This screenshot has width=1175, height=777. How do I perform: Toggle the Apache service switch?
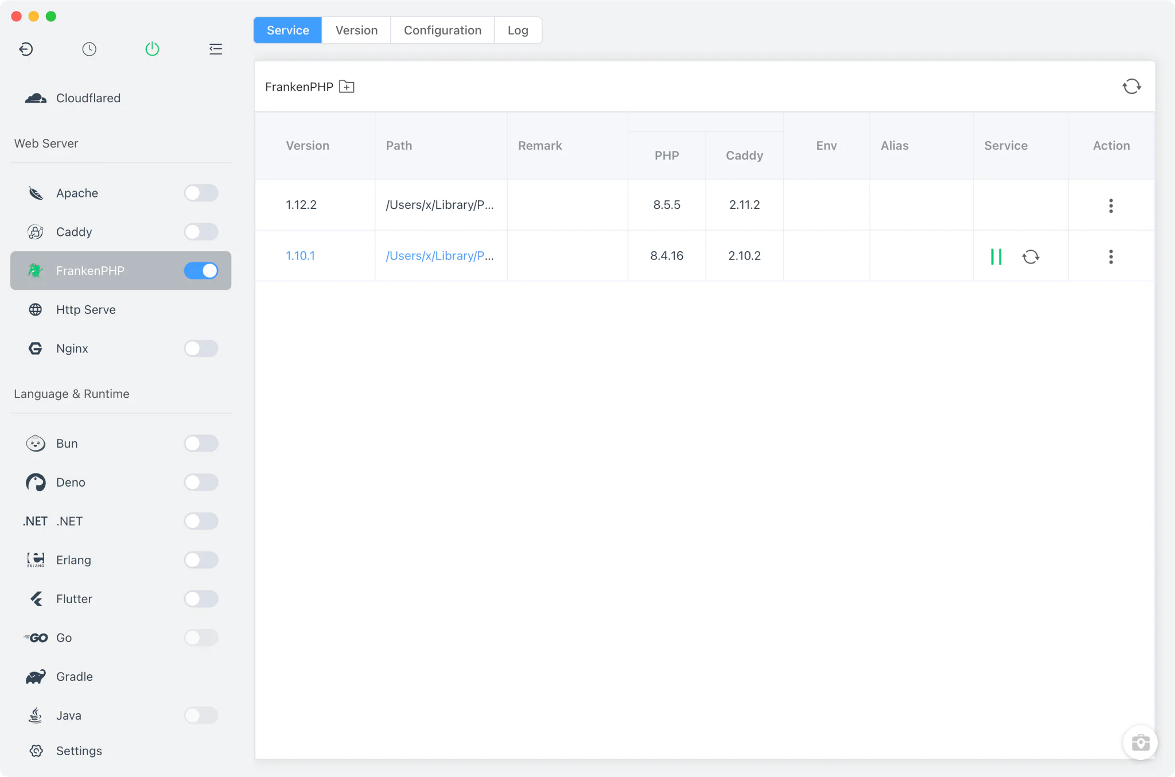pos(201,193)
